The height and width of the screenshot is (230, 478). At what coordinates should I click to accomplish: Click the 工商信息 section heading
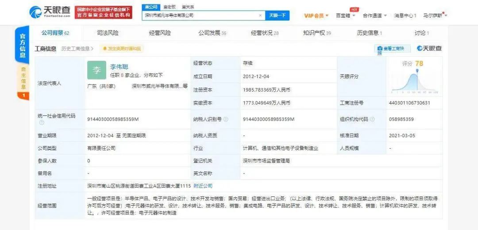(x=46, y=49)
